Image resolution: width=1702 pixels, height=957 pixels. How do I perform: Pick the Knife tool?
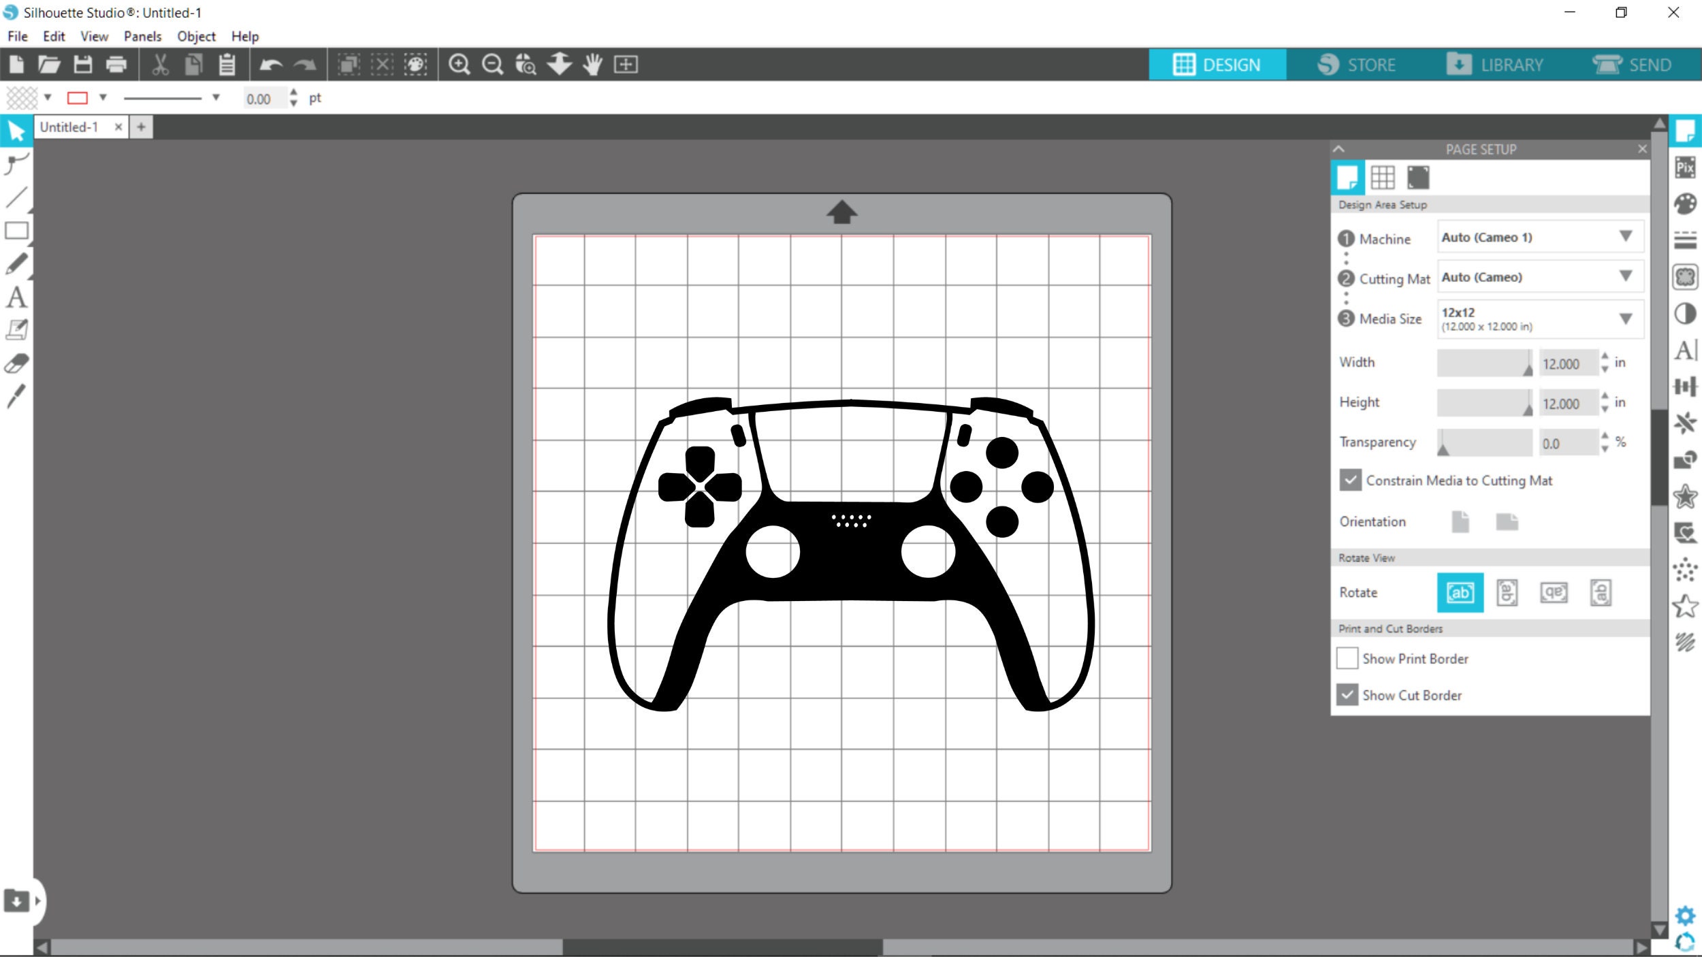(16, 395)
